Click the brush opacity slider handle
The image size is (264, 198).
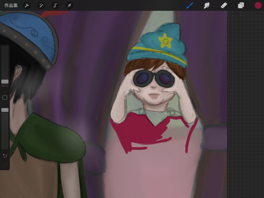5,110
